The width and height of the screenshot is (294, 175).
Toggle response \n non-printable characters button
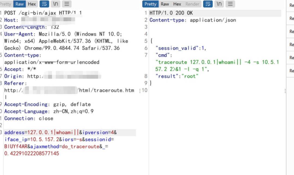tap(219, 4)
